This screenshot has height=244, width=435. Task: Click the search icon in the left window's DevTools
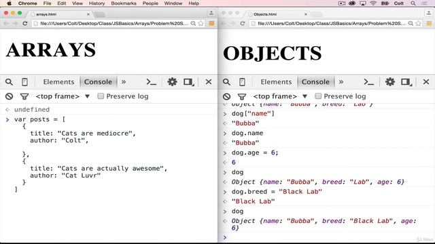(9, 82)
